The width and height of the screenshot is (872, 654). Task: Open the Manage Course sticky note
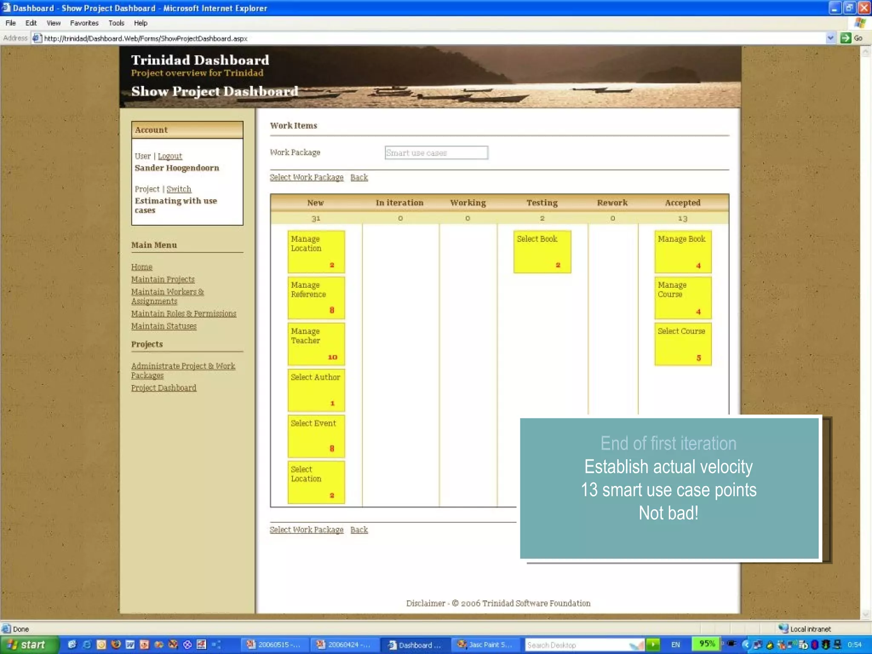(683, 298)
